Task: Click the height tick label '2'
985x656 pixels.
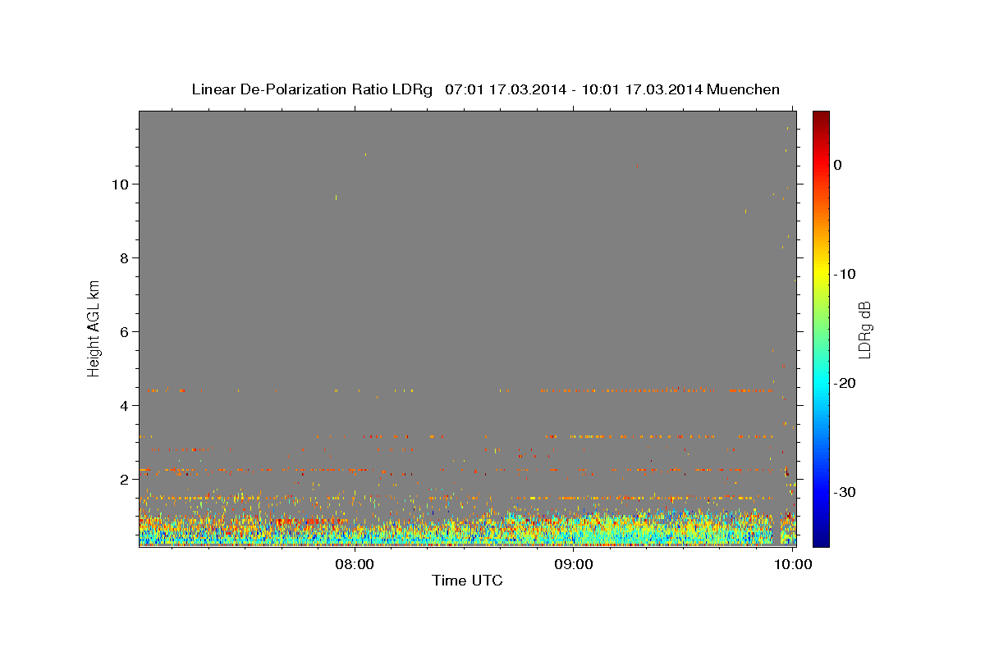Action: (125, 479)
